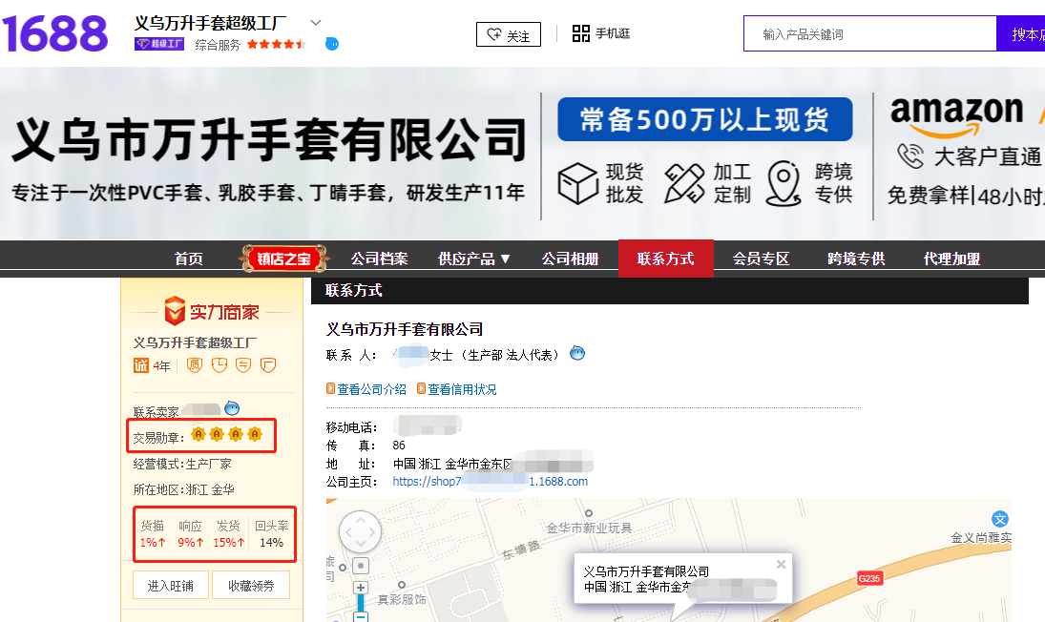The width and height of the screenshot is (1045, 622).
Task: Click the 搜本店 search button
Action: click(1020, 33)
